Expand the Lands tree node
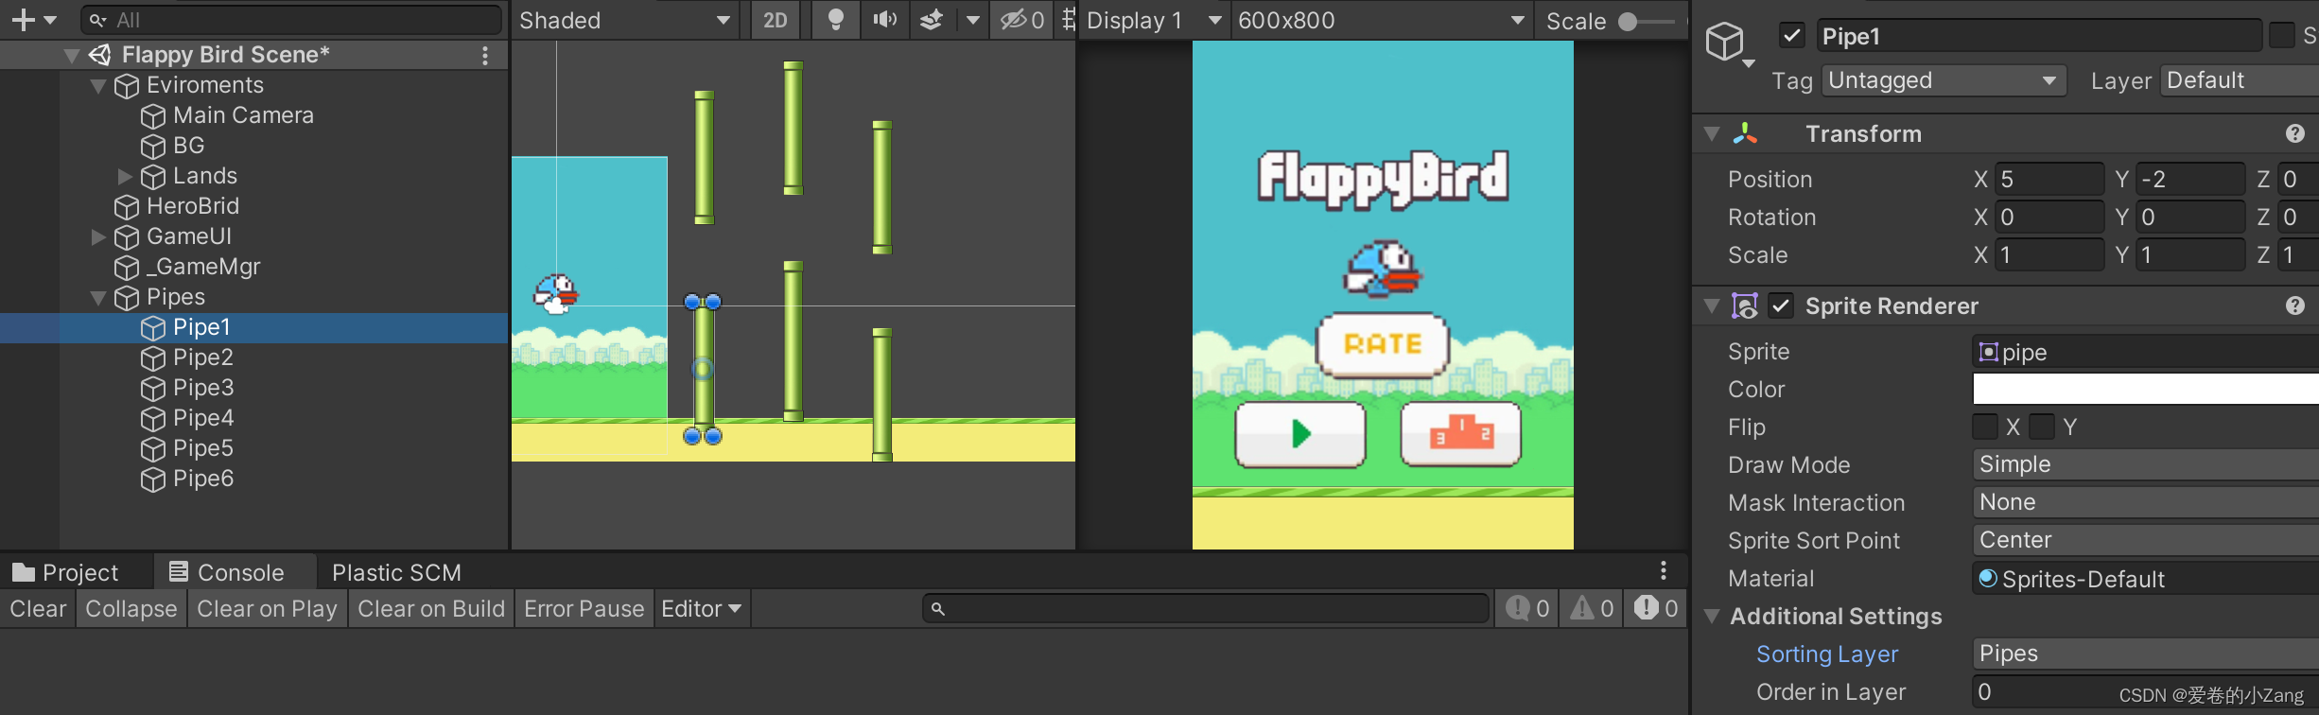Screen dimensions: 2319x715 pos(124,176)
